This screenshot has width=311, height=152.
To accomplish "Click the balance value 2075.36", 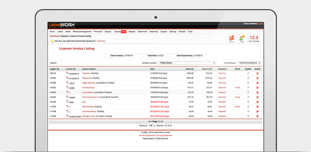I will (209, 78).
